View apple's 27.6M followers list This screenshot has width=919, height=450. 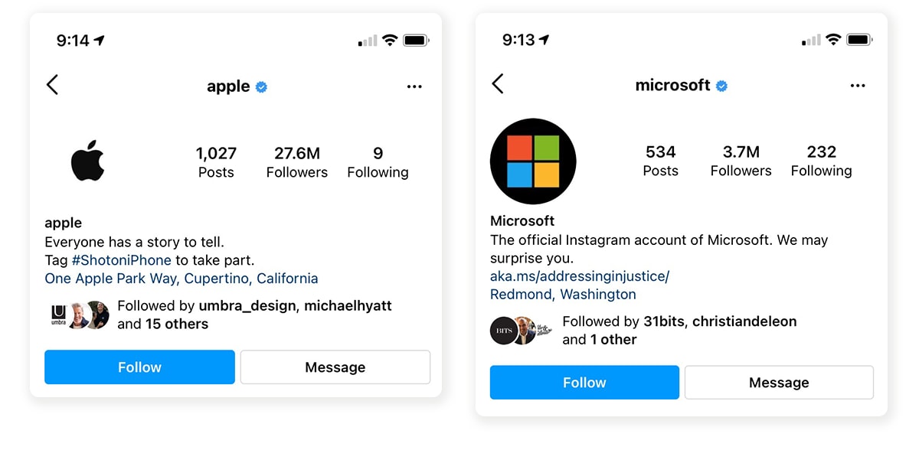pos(297,162)
